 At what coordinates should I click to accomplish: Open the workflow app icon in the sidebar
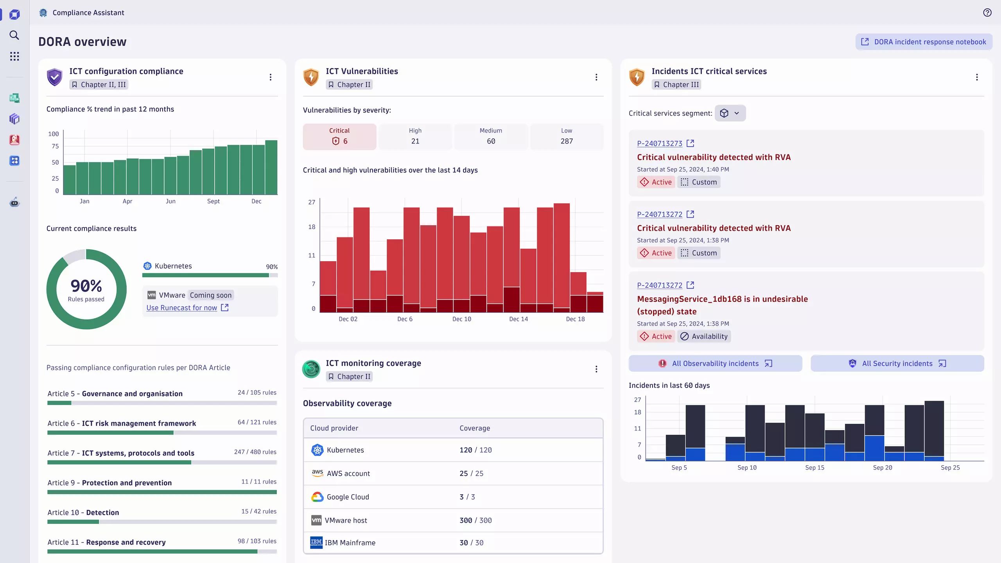tap(14, 161)
